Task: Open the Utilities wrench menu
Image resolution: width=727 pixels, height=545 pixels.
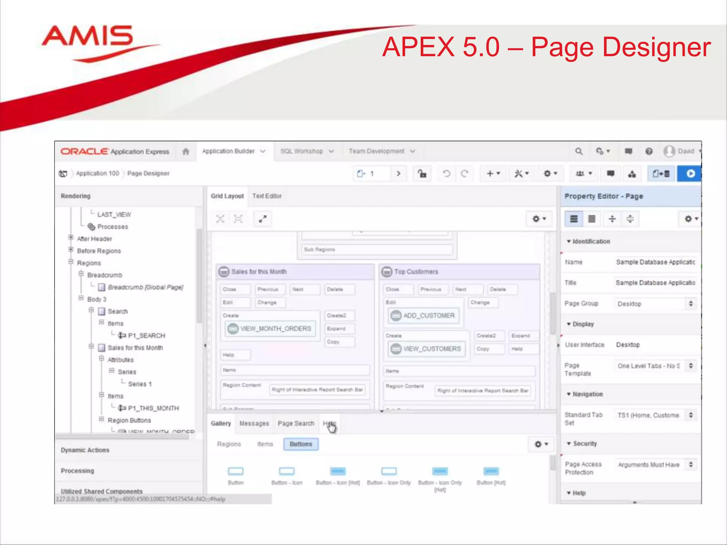Action: pyautogui.click(x=521, y=174)
